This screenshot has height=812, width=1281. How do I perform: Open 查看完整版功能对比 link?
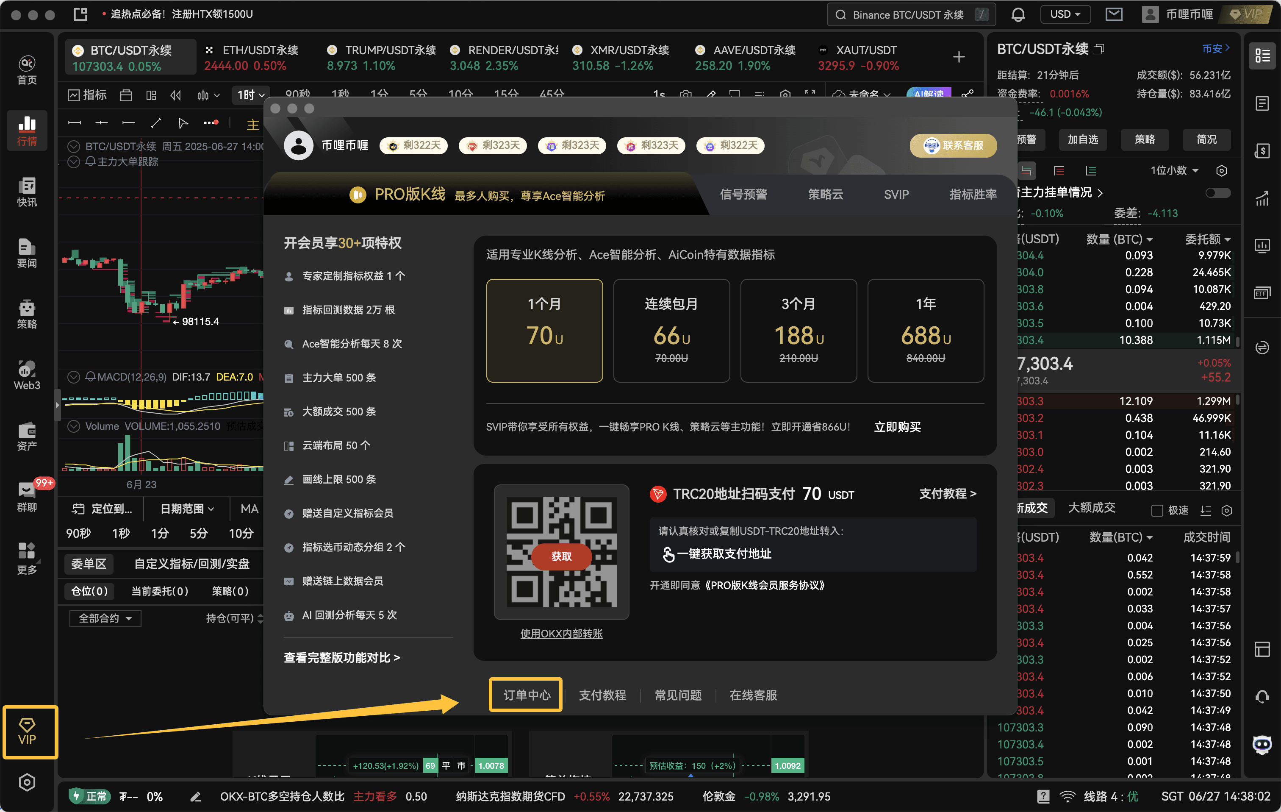(341, 658)
